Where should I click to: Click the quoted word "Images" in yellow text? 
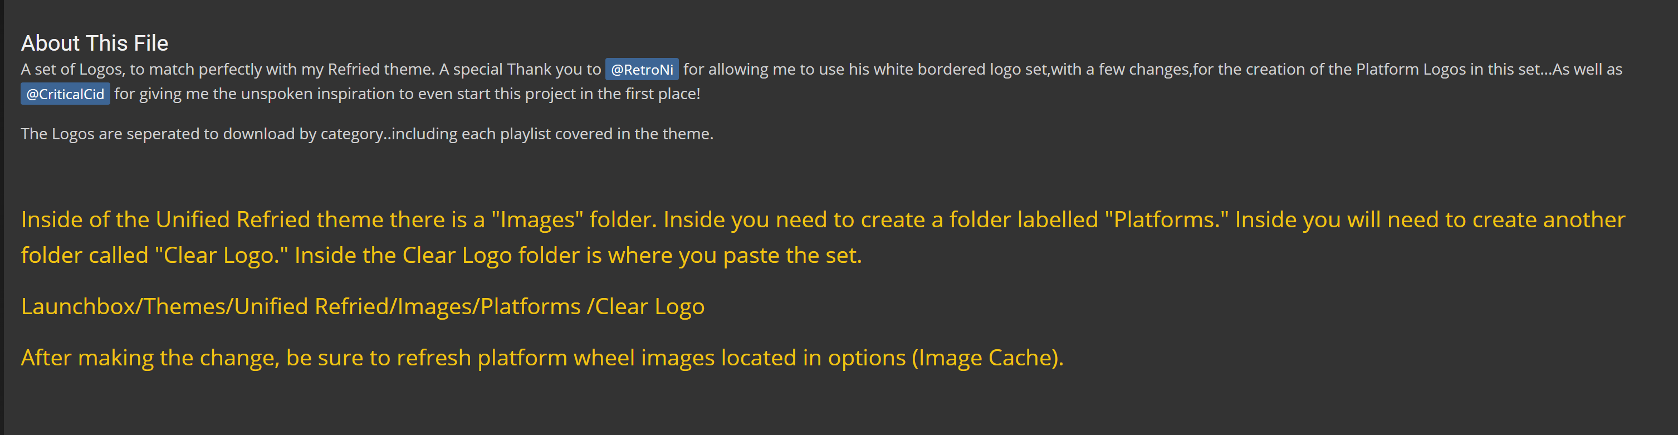(537, 219)
